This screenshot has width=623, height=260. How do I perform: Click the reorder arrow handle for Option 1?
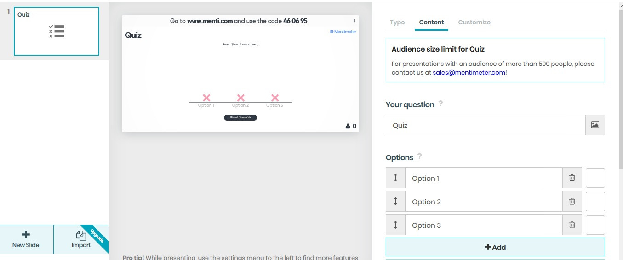point(395,178)
